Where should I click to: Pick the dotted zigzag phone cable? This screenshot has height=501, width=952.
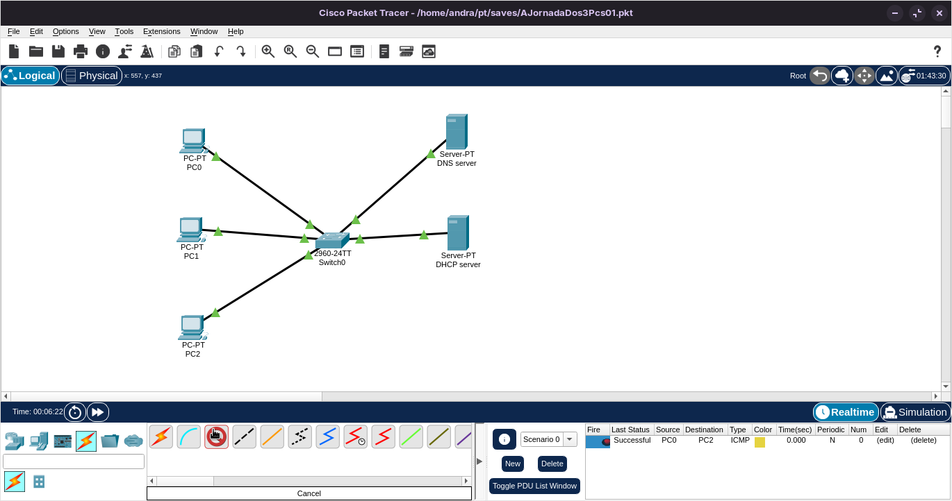pyautogui.click(x=300, y=436)
